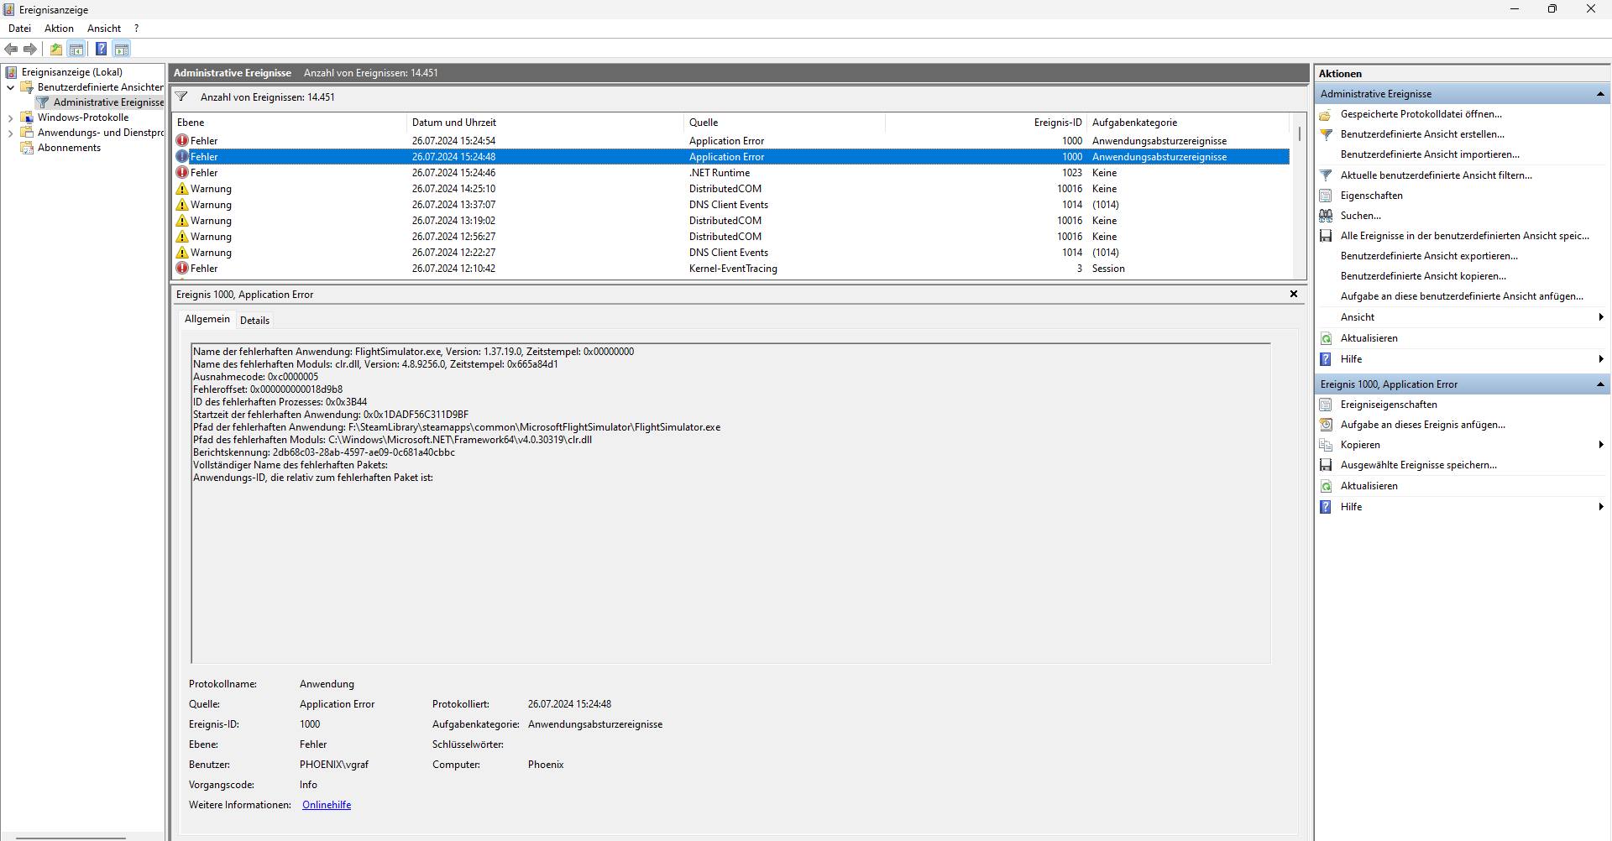Click the Back arrow toolbar icon
Viewport: 1612px width, 841px height.
pos(11,49)
